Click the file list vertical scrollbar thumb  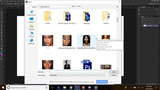(117, 20)
